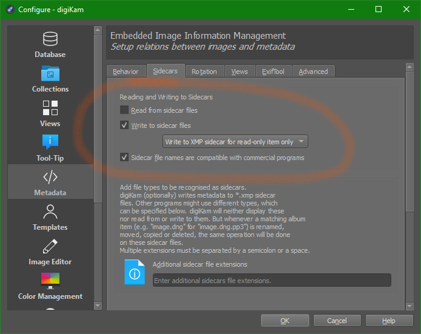The width and height of the screenshot is (421, 334).
Task: Toggle sidecar file names compatibility checkbox
Action: pos(124,158)
